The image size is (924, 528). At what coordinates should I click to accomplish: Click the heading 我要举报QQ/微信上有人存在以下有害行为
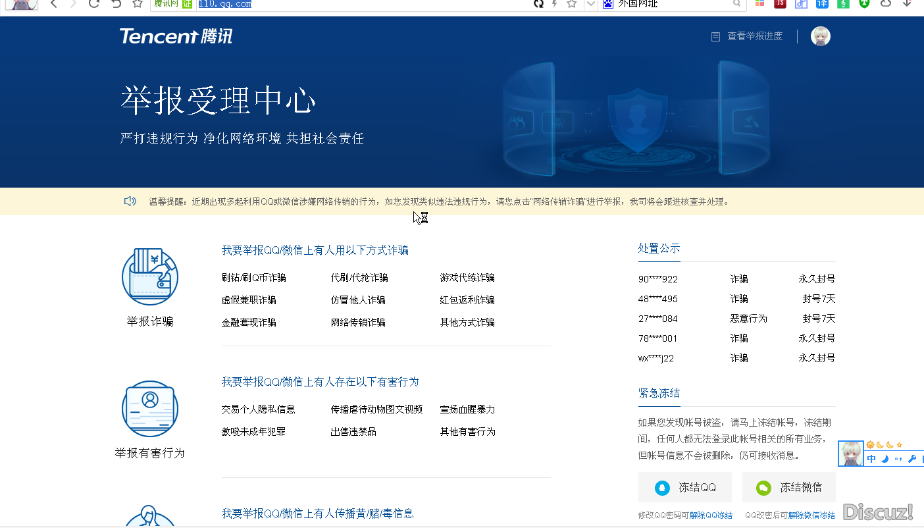(x=320, y=382)
